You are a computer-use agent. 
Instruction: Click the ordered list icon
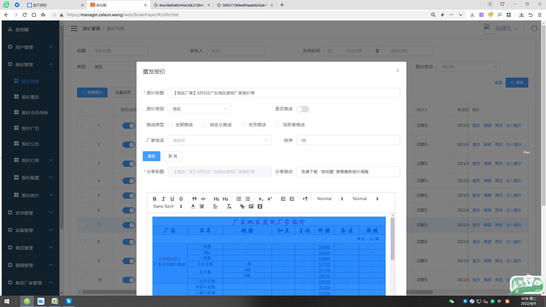pos(239,199)
